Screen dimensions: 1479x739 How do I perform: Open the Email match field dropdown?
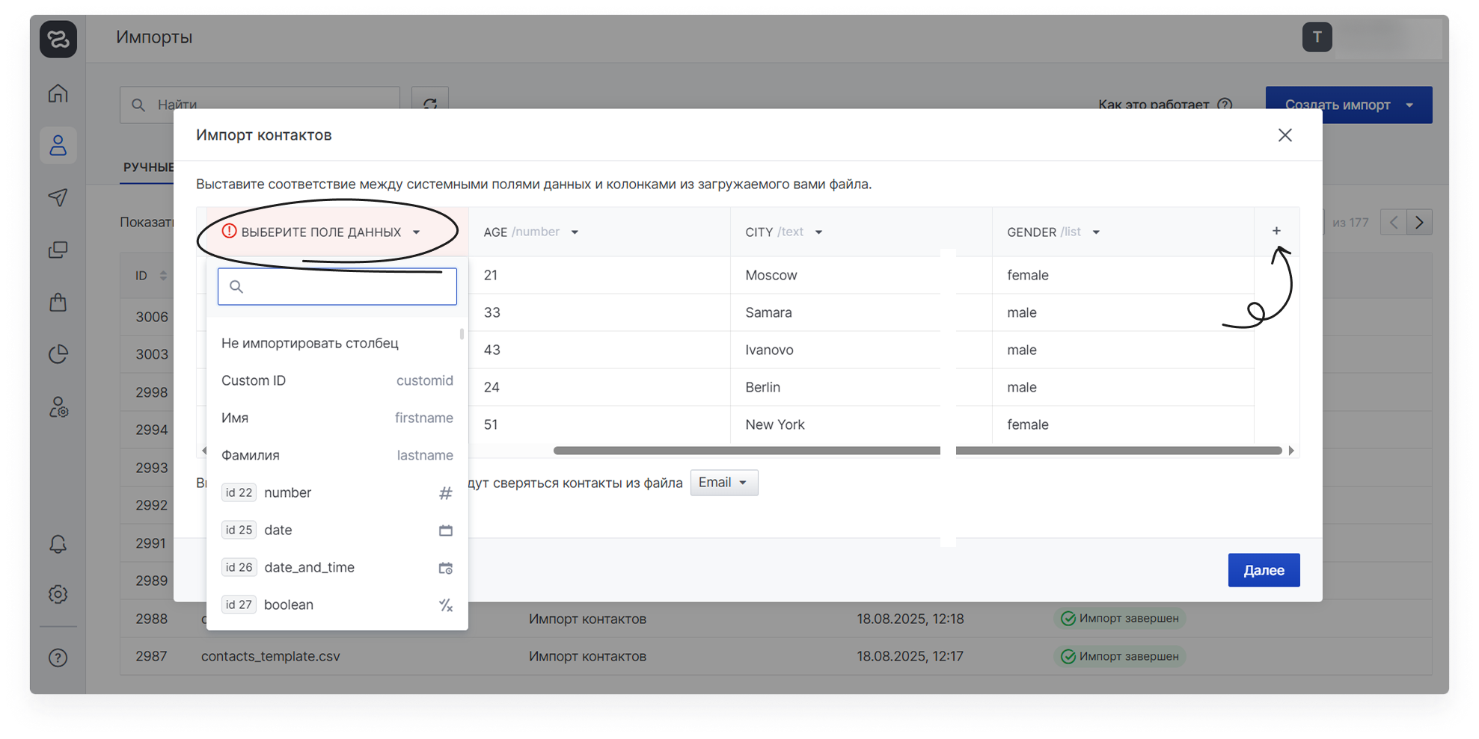tap(723, 483)
